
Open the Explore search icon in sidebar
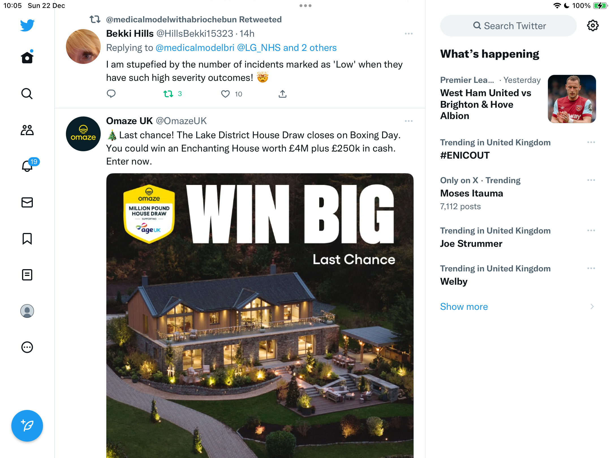(x=27, y=94)
